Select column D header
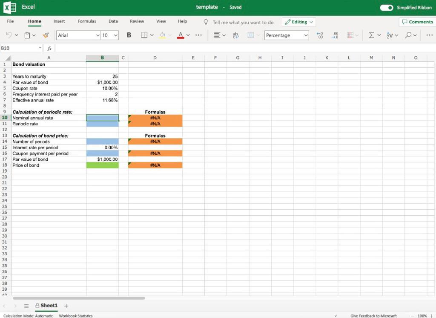Viewport: 436px width, 318px height. pos(155,58)
